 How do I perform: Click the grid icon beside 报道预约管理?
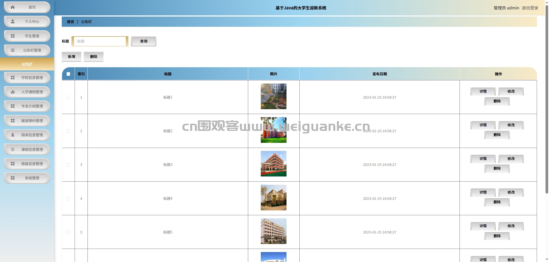[x=13, y=121]
